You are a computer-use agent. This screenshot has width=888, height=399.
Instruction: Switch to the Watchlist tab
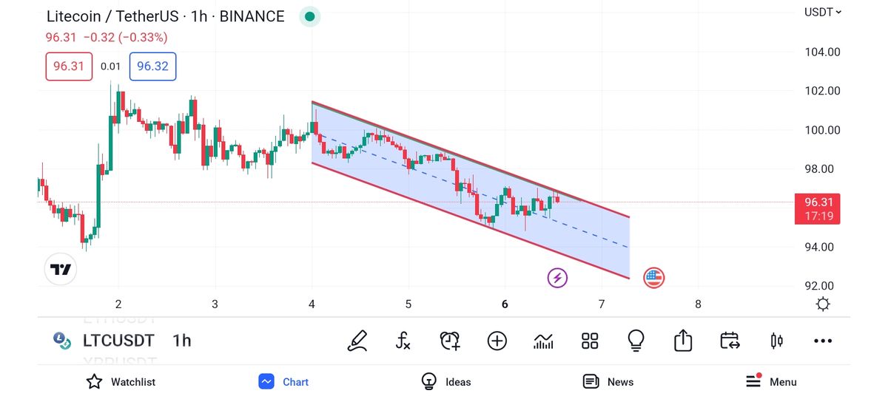tap(121, 382)
